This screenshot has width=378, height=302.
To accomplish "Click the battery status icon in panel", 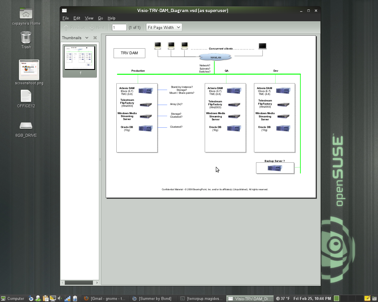I will 75,298.
